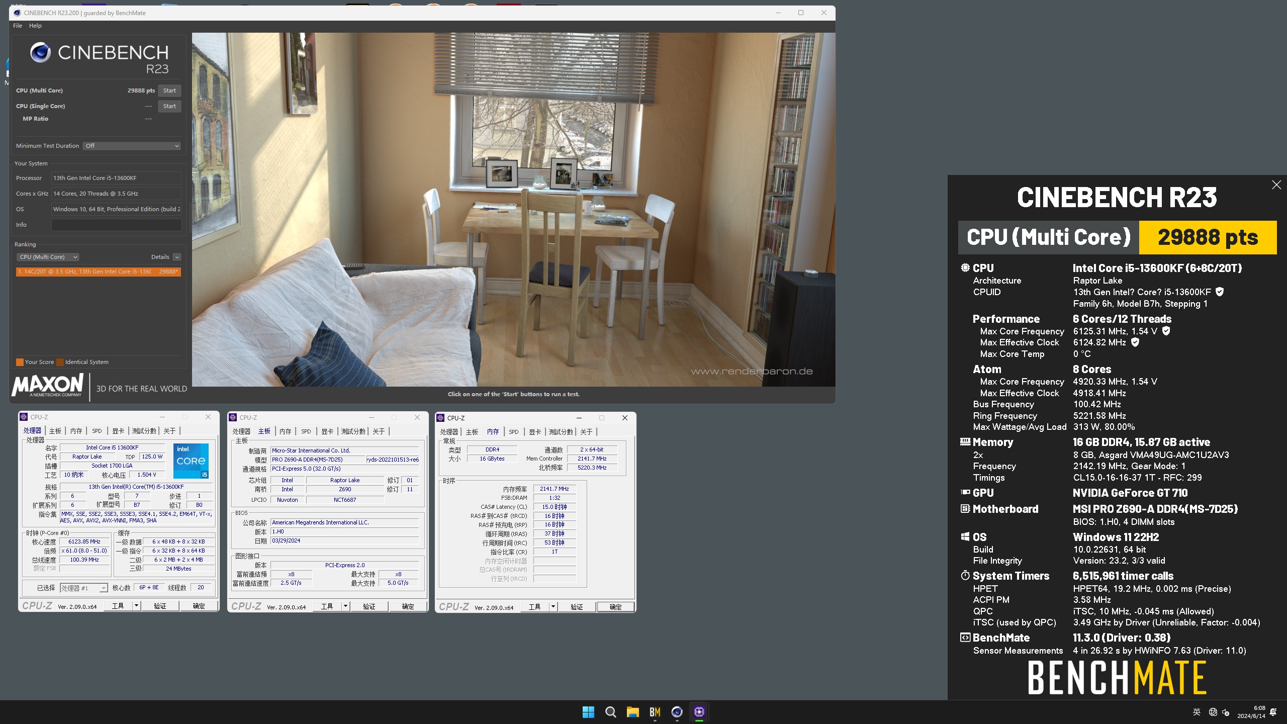Click 工具 button in processor CPU-Z
The image size is (1287, 724).
pos(118,606)
